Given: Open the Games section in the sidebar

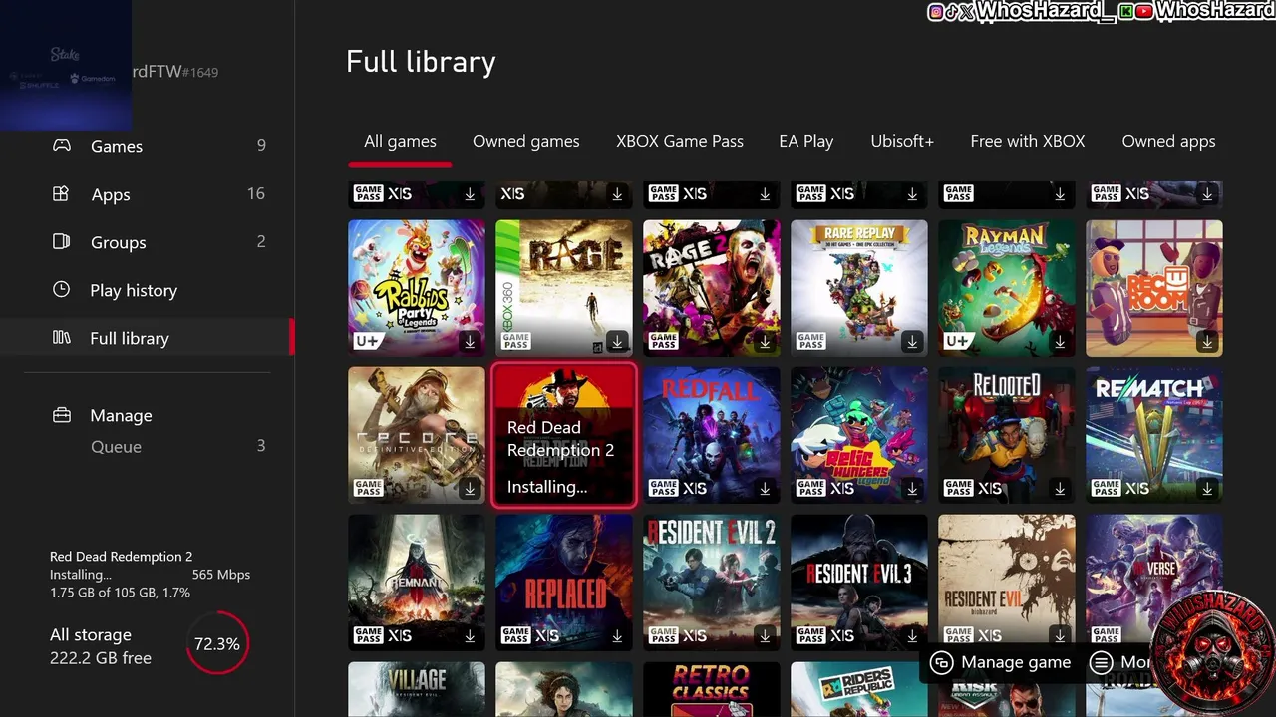Looking at the screenshot, I should click(148, 146).
